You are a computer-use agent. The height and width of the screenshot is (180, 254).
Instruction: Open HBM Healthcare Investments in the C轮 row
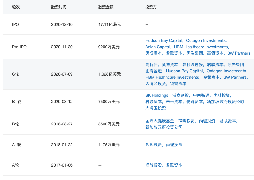click(x=172, y=77)
